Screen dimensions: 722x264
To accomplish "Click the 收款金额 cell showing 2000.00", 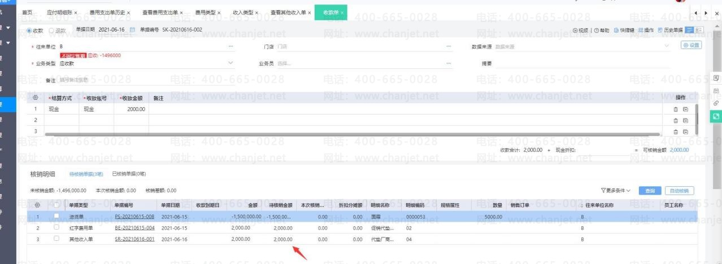I will point(131,110).
